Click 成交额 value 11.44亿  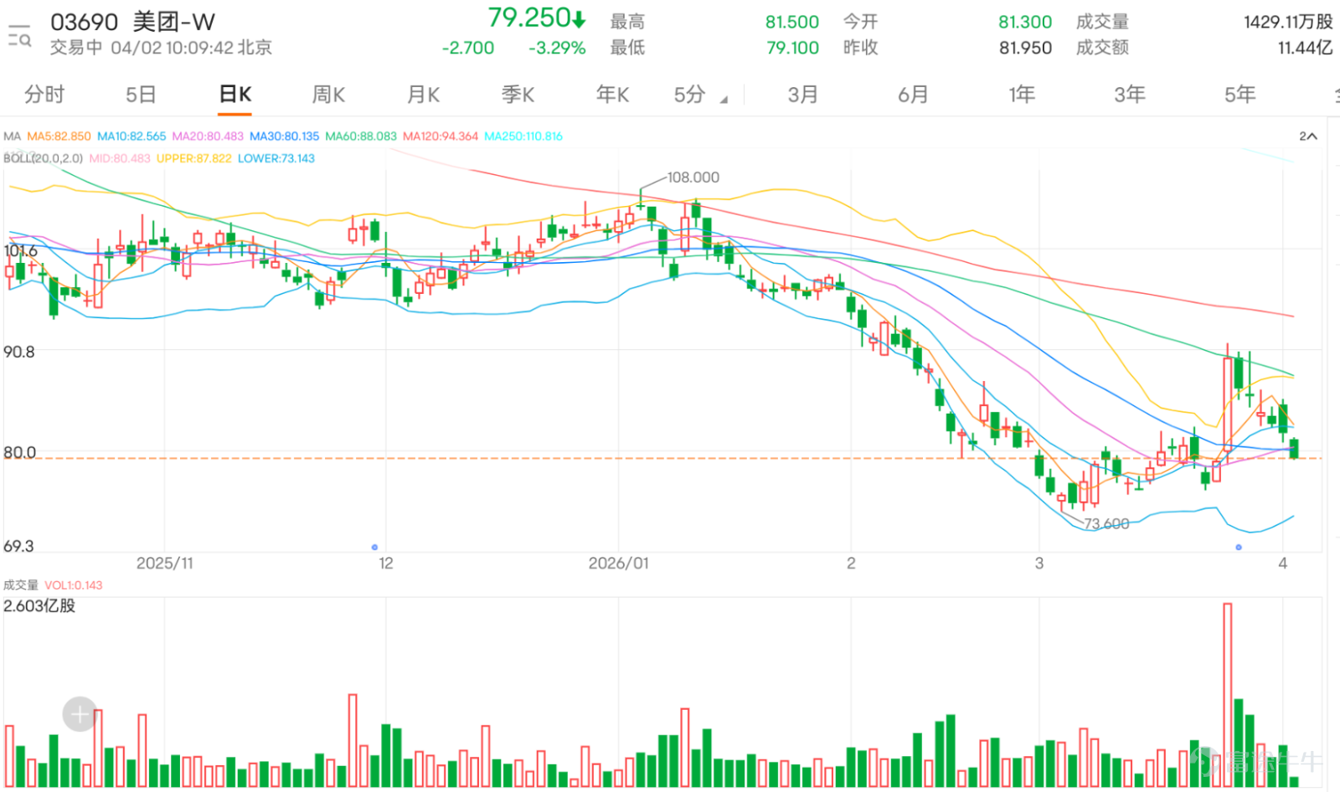pos(1305,48)
